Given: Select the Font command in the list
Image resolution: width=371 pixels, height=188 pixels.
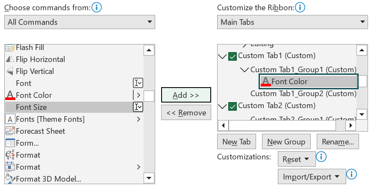Looking at the screenshot, I should click(x=74, y=83).
